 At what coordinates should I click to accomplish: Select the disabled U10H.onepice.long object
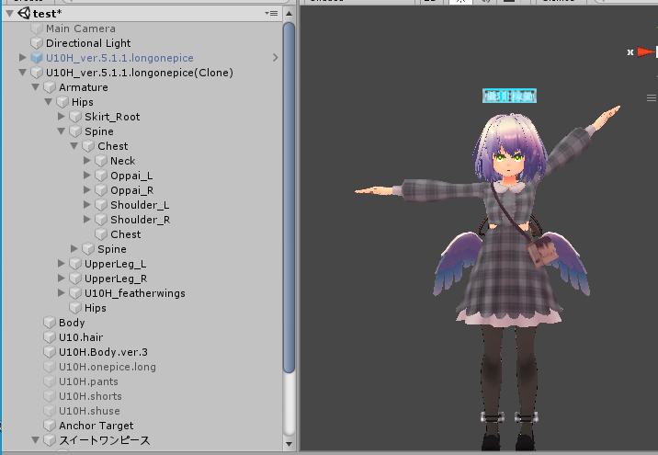point(107,367)
